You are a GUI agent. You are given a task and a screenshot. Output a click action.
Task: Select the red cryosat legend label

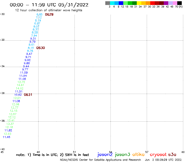[158, 155]
